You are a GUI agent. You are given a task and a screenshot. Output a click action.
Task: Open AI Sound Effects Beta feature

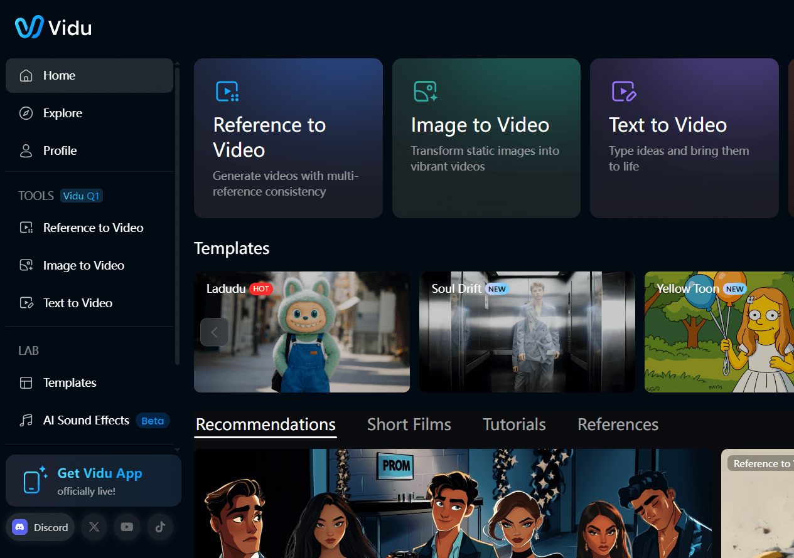(85, 420)
